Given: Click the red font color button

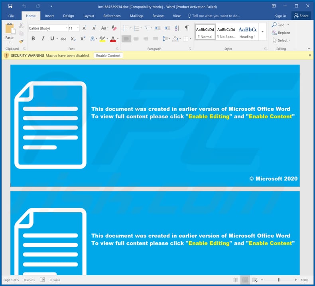Looking at the screenshot, I should 113,39.
